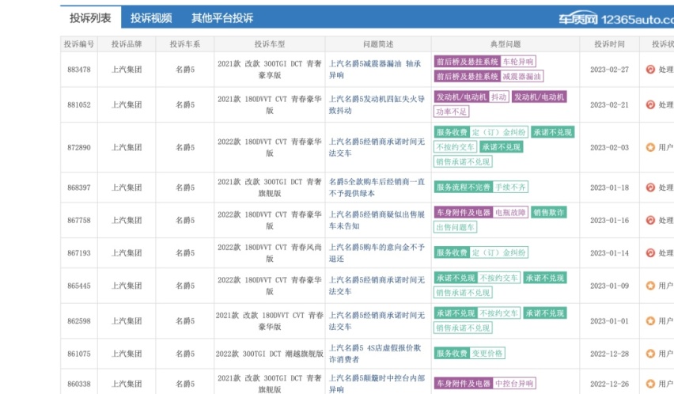Click the 出售问题车 issue tag
674x394 pixels.
(x=455, y=227)
